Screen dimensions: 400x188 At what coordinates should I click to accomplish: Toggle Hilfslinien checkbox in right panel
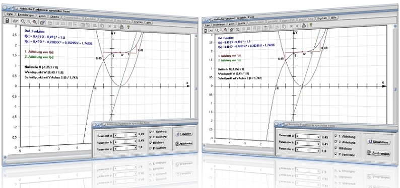point(336,148)
